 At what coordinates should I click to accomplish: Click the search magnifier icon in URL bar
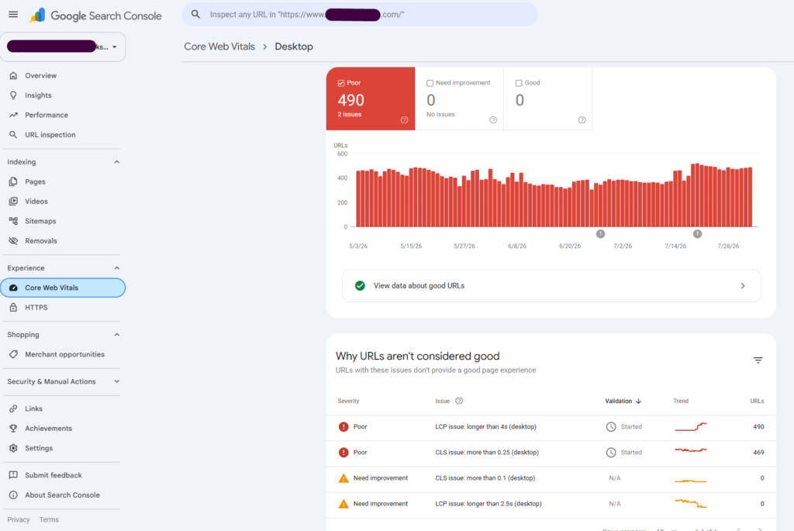(195, 15)
